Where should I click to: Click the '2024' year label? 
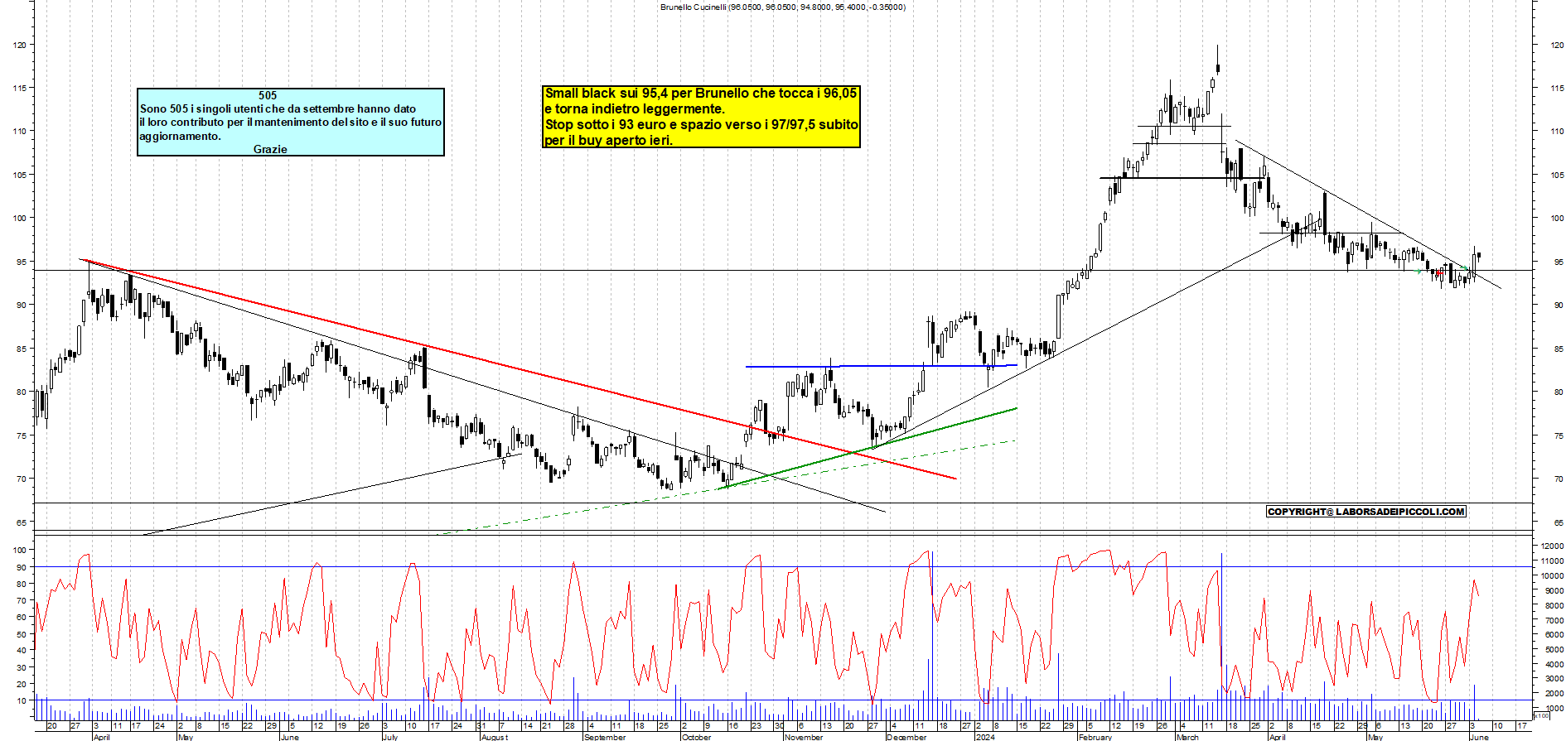(x=985, y=737)
